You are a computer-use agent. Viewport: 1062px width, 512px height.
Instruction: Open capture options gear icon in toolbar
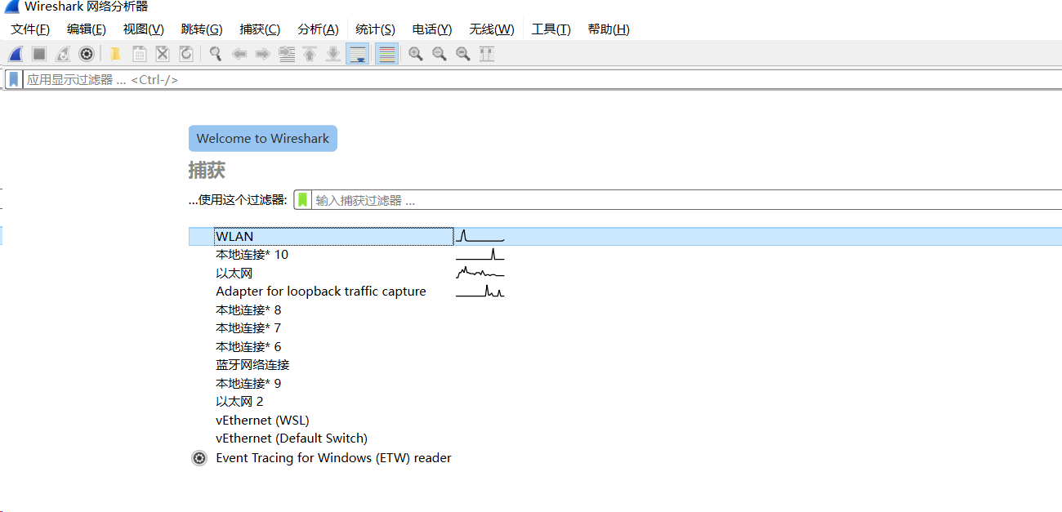86,54
